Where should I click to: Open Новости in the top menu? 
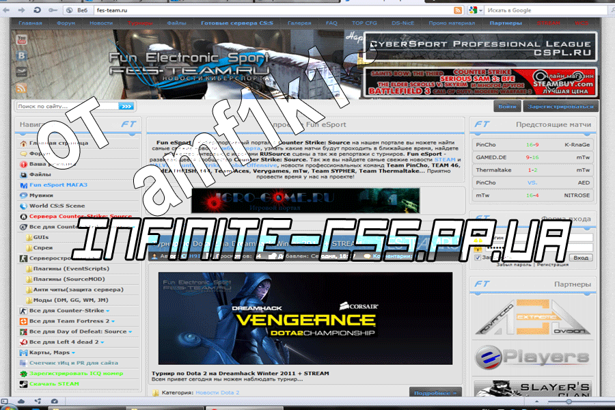pyautogui.click(x=101, y=23)
